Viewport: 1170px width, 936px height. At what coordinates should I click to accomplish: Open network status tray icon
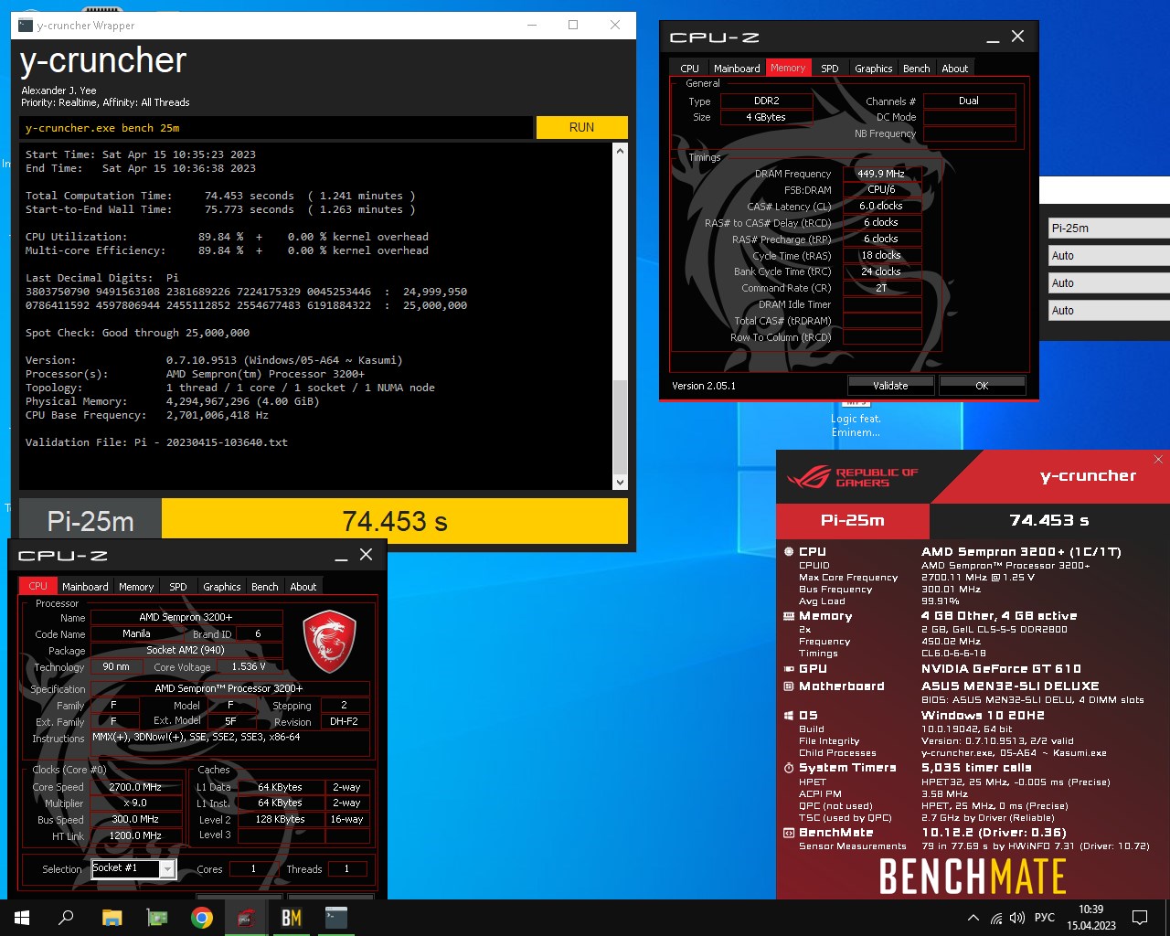coord(996,918)
